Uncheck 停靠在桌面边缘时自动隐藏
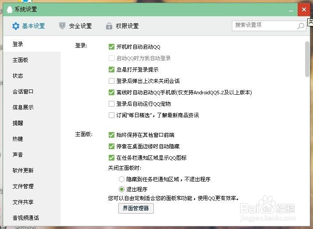Screen dimensions: 313x229 pos(111,146)
